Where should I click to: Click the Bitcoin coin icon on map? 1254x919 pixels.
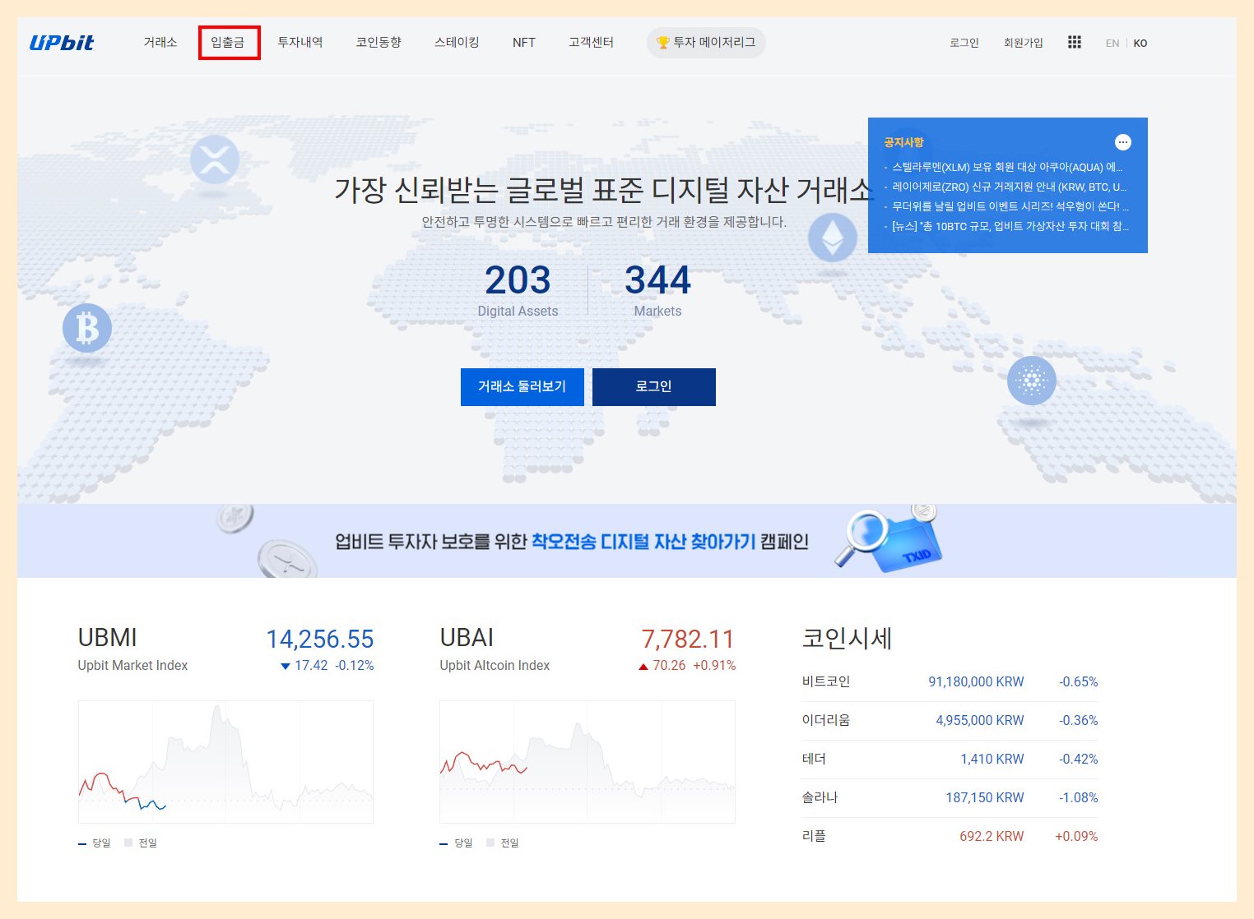(87, 328)
